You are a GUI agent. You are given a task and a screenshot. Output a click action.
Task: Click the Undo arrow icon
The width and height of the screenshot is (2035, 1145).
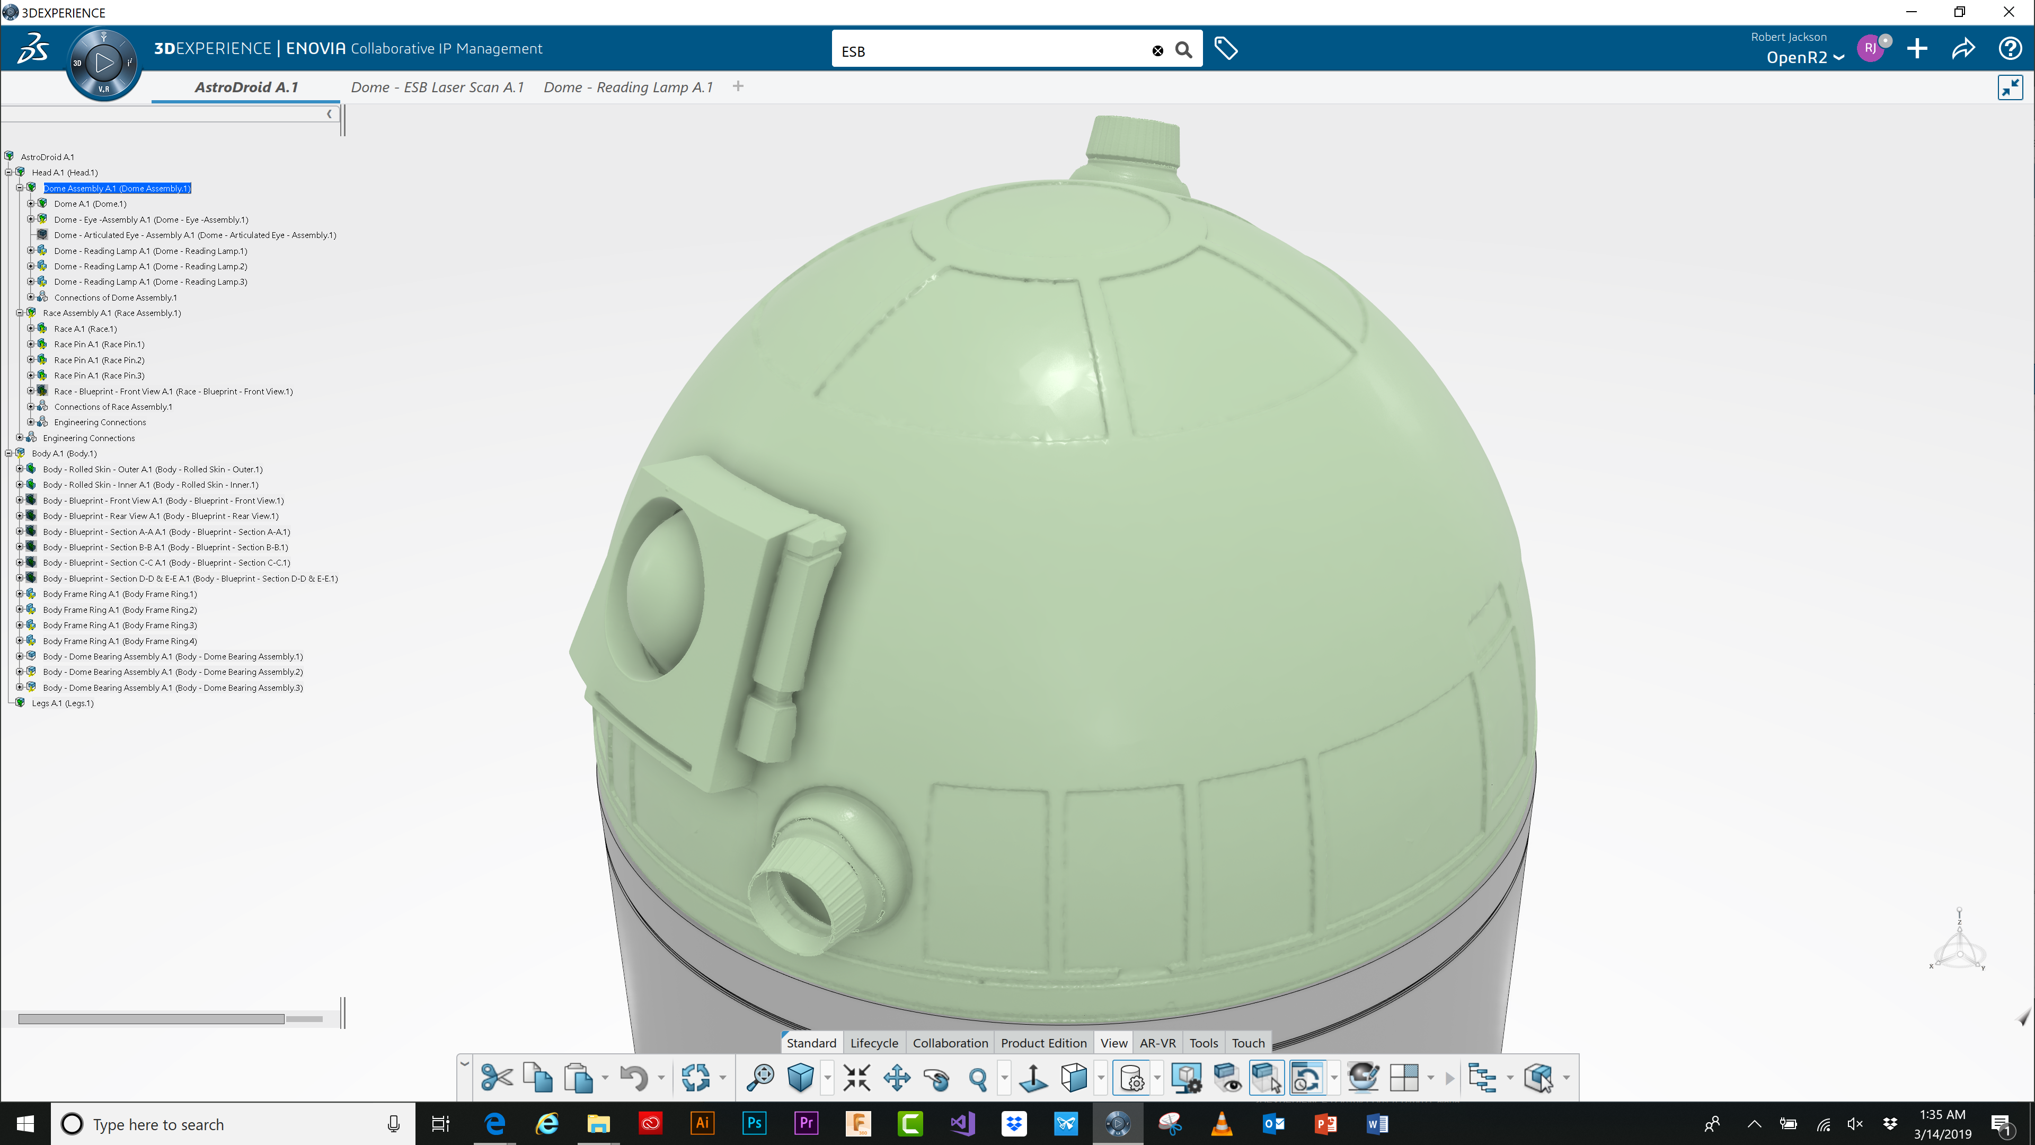tap(634, 1078)
